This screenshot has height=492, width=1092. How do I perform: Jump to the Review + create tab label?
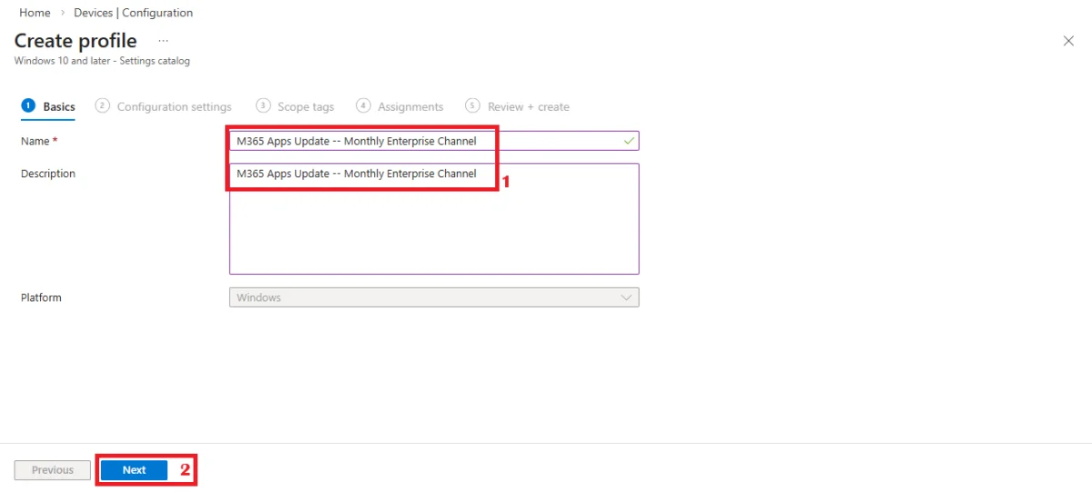(528, 107)
